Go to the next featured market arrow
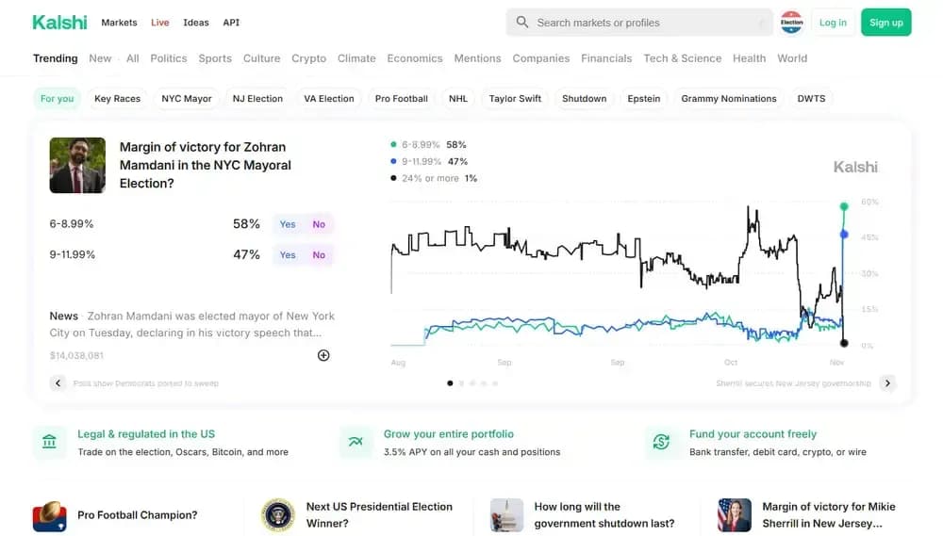Screen dimensions: 943x536 887,382
